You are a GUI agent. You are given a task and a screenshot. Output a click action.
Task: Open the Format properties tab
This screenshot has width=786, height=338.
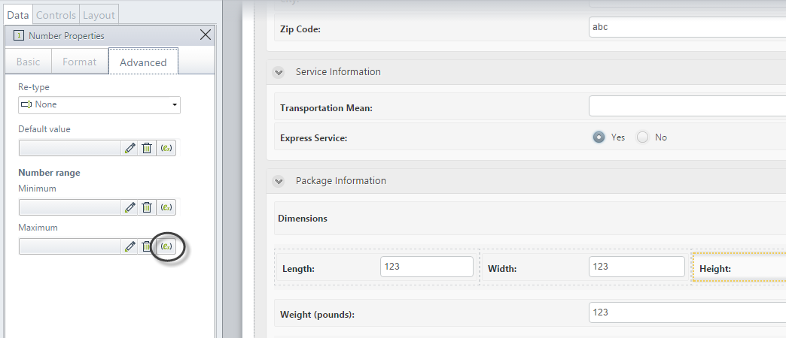79,62
